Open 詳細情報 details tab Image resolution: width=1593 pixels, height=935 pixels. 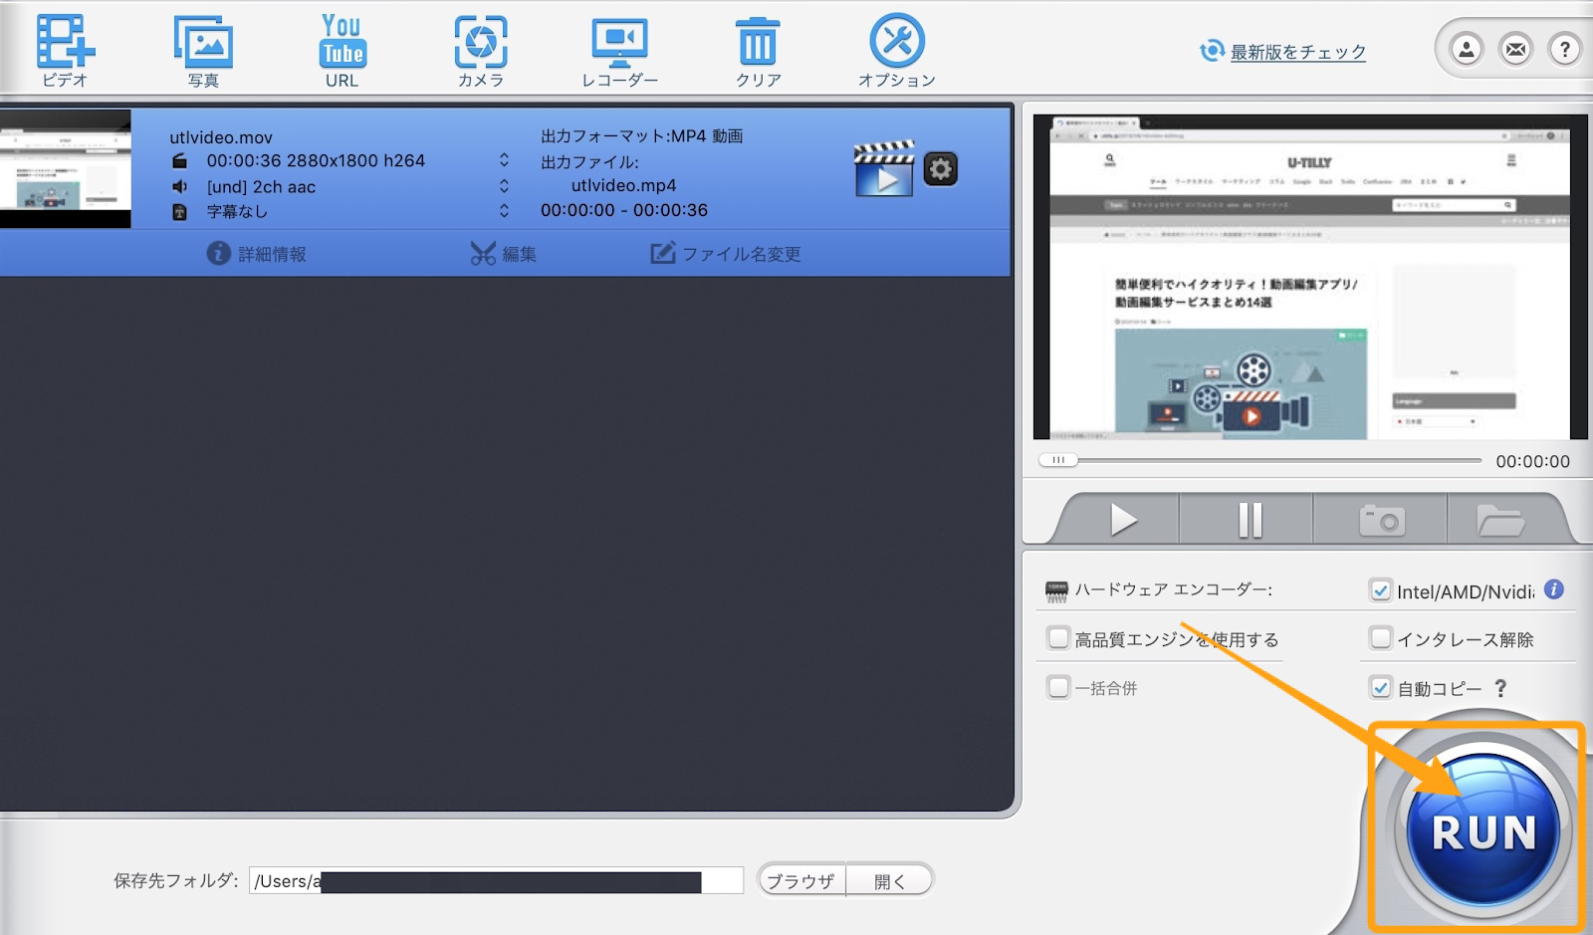[x=257, y=254]
